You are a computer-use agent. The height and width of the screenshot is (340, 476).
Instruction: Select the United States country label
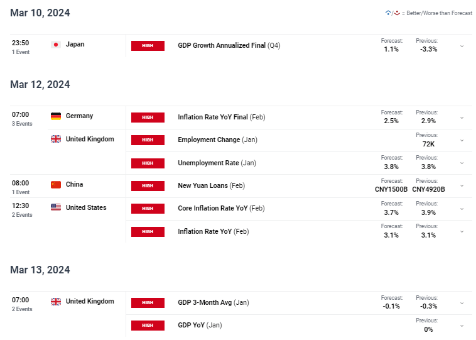coord(86,207)
